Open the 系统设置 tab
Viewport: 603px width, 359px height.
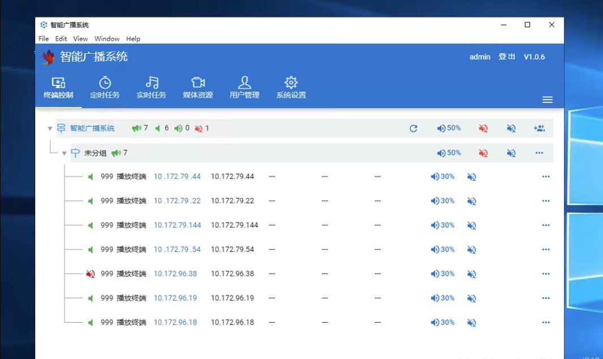point(290,88)
